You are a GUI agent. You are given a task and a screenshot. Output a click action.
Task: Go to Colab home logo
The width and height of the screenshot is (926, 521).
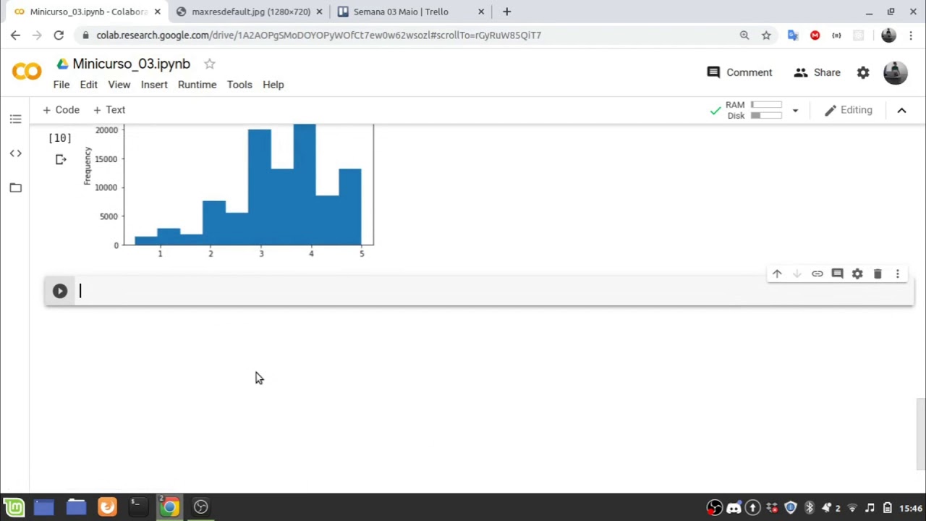(27, 71)
